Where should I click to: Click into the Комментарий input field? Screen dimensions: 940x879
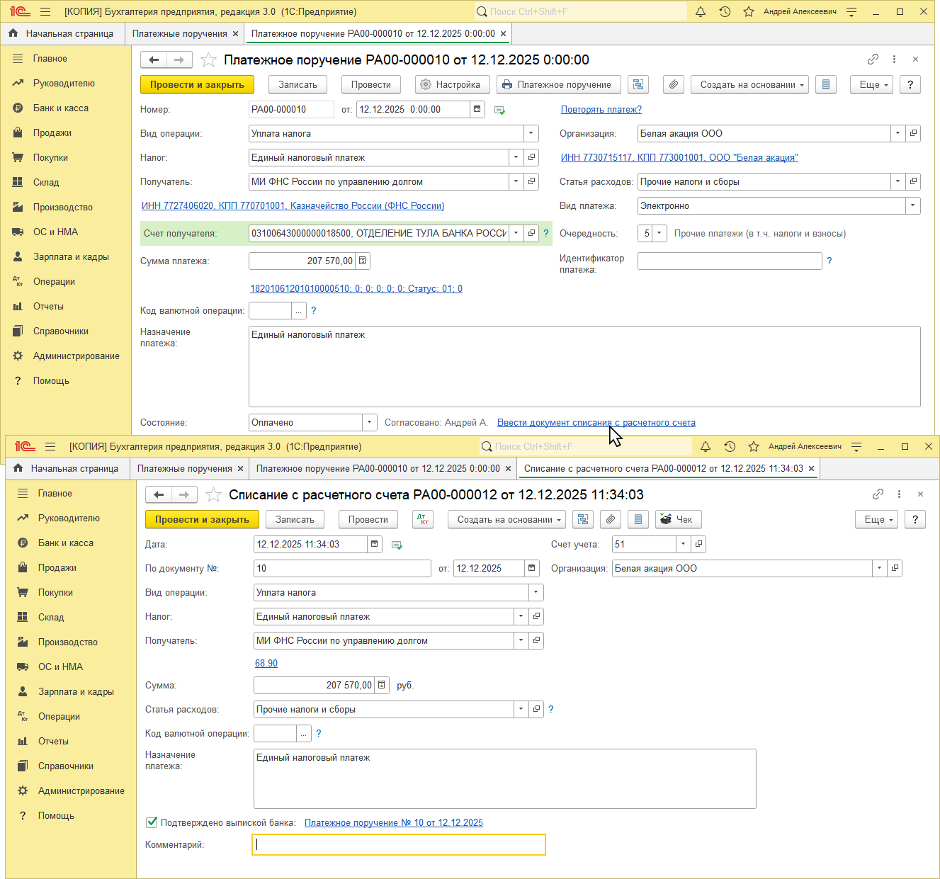point(399,844)
